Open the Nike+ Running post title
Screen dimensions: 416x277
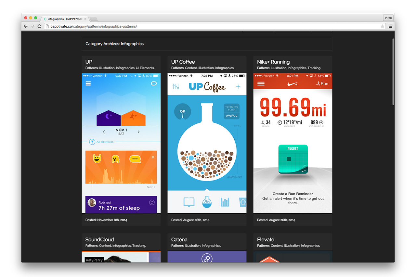[x=273, y=62]
